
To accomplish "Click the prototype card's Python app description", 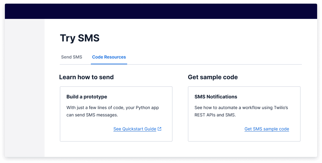I will click(113, 111).
